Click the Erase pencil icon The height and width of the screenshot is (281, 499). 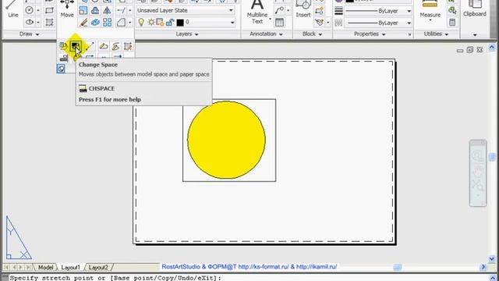click(83, 23)
